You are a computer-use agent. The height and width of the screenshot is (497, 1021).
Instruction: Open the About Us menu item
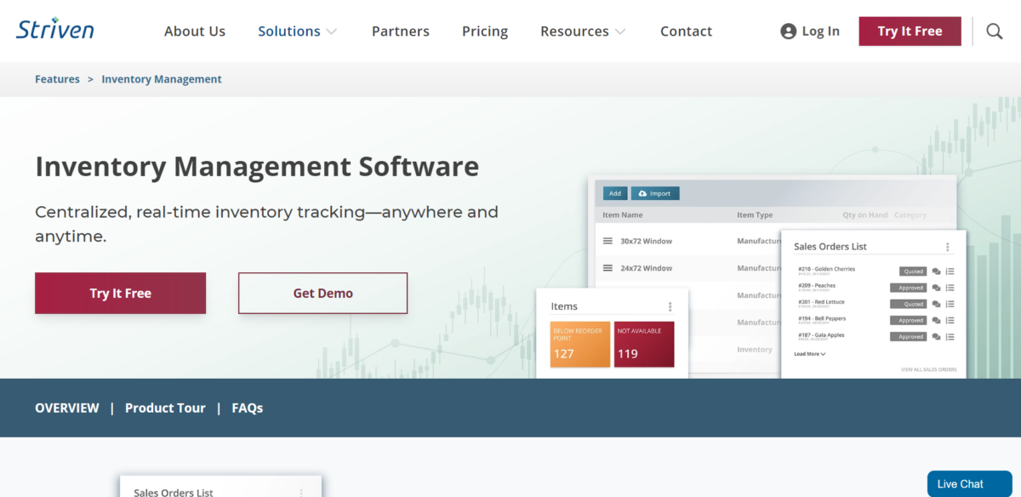[195, 31]
